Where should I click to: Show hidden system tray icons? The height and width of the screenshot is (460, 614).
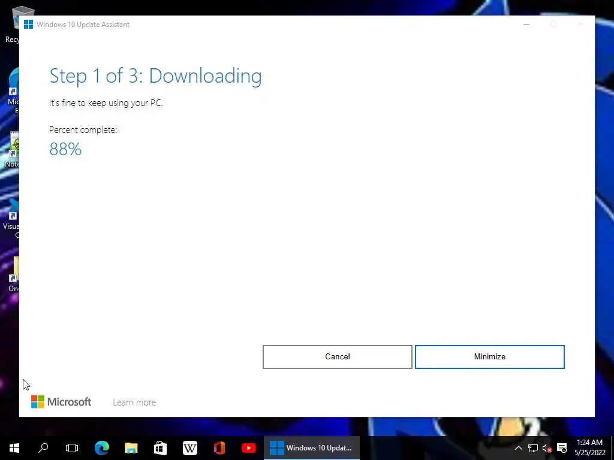pyautogui.click(x=519, y=448)
